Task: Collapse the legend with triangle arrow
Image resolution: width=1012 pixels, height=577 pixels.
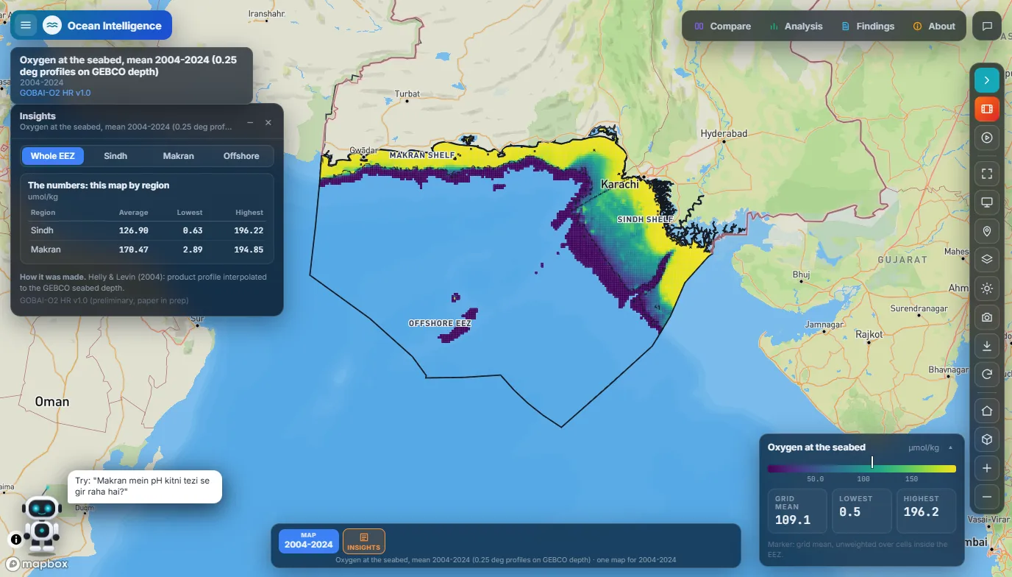Action: pos(950,447)
